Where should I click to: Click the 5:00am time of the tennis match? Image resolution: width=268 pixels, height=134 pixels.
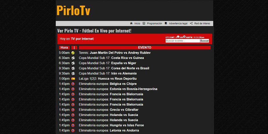[64, 53]
